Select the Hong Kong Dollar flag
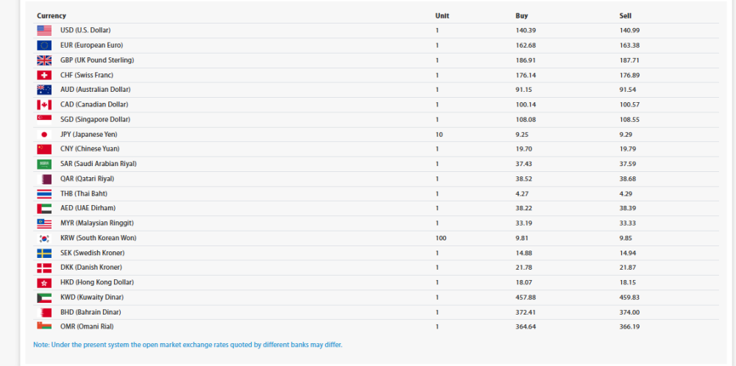The height and width of the screenshot is (366, 736). (x=44, y=282)
